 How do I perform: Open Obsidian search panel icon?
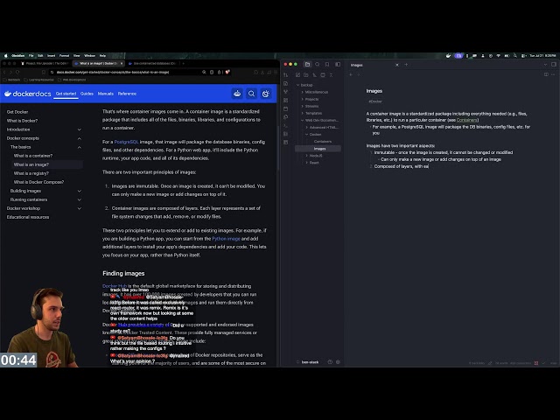[317, 64]
